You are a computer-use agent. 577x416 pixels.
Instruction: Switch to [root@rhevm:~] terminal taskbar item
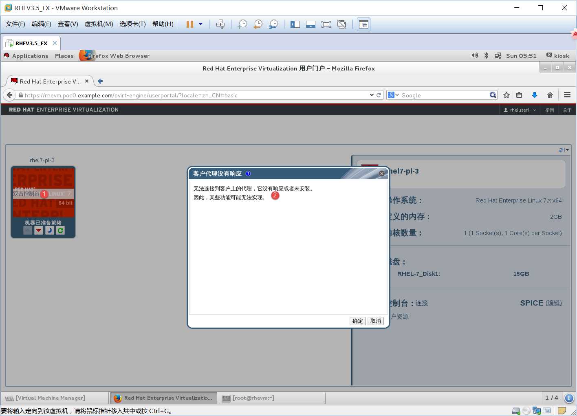(272, 398)
